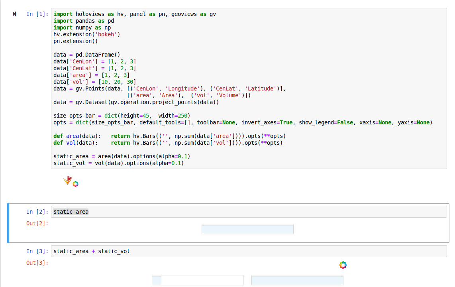This screenshot has width=455, height=287.
Task: Click the Out[2] prompt label
Action: click(37, 223)
